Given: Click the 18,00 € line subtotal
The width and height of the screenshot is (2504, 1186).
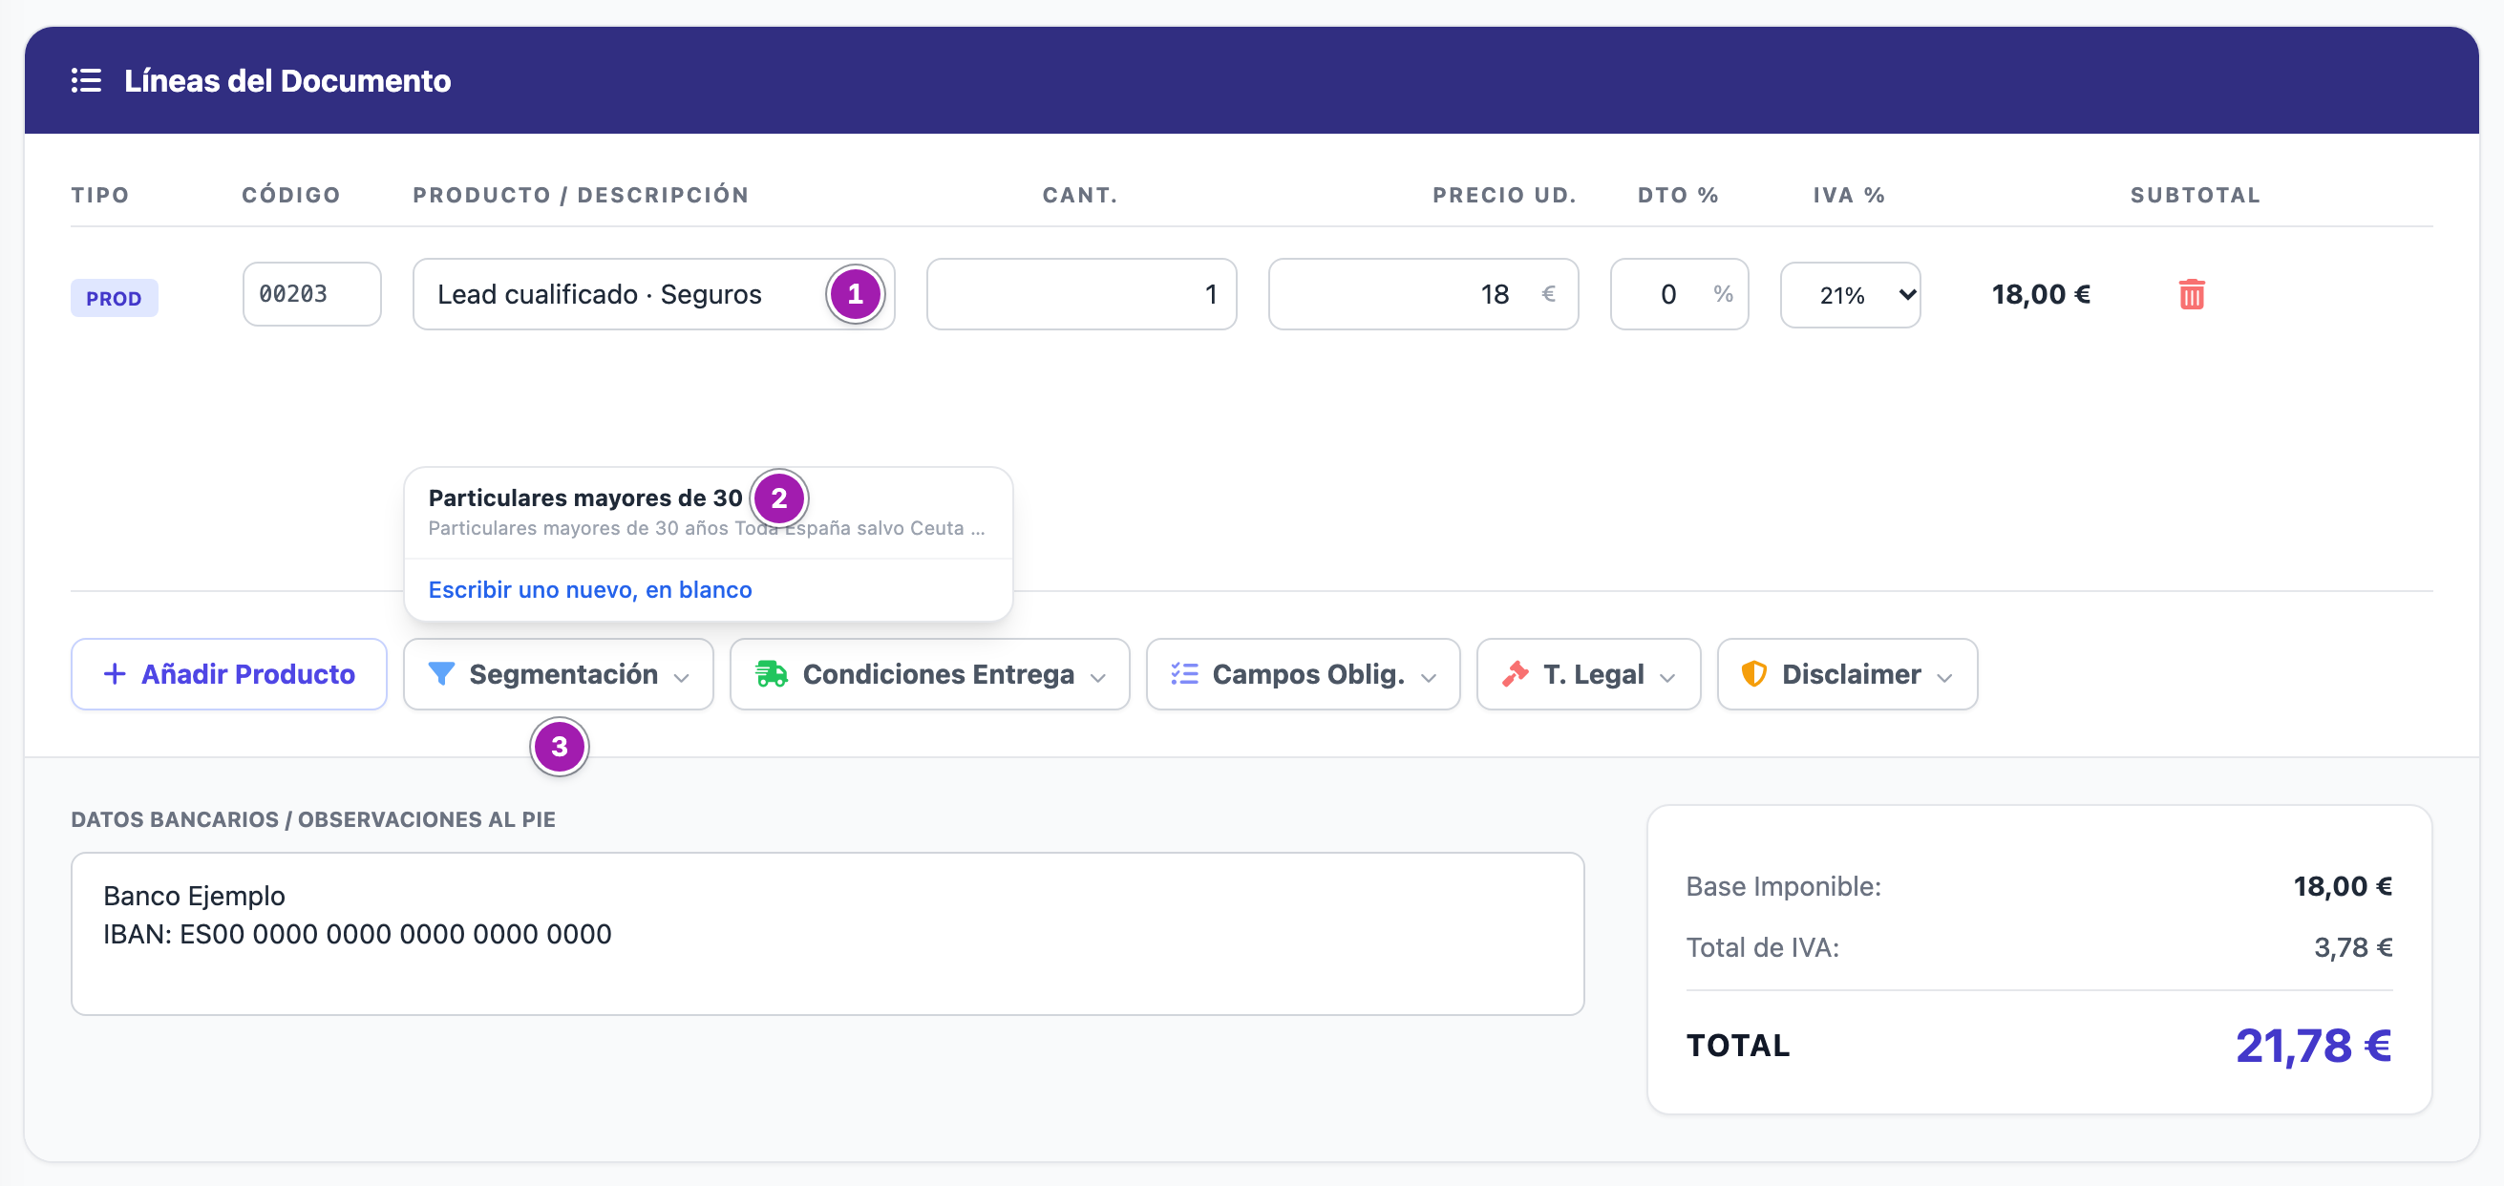Looking at the screenshot, I should tap(2040, 293).
